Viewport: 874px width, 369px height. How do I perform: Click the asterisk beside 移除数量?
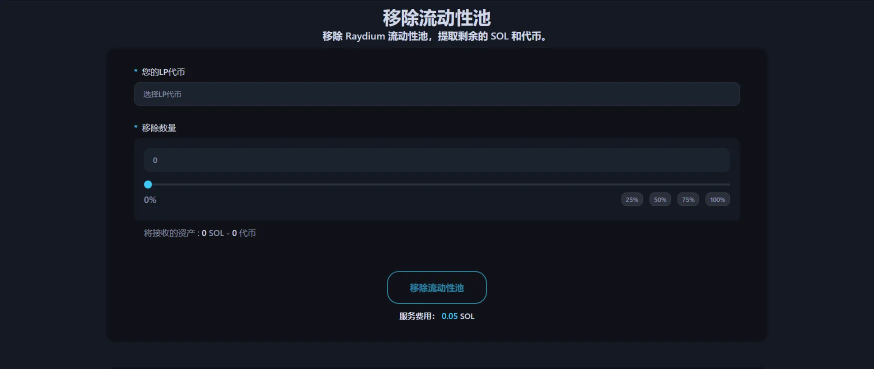[x=135, y=128]
